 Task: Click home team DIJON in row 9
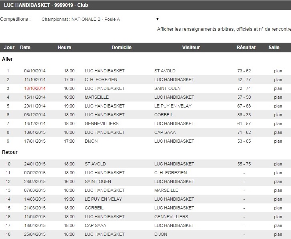pos(91,141)
